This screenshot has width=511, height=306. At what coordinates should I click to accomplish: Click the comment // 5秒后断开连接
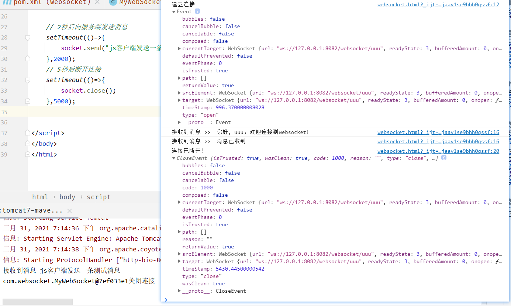click(x=74, y=69)
